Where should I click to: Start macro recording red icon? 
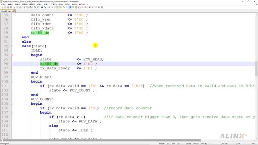(89, 7)
